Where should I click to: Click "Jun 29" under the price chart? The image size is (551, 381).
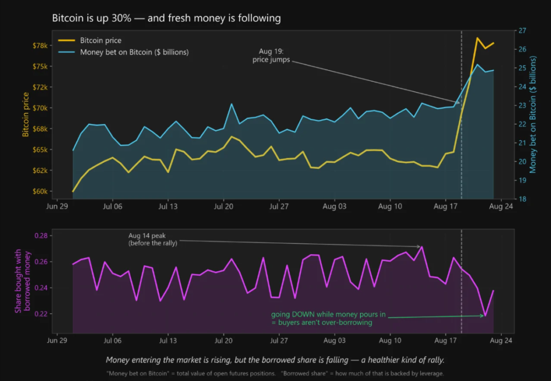[57, 206]
